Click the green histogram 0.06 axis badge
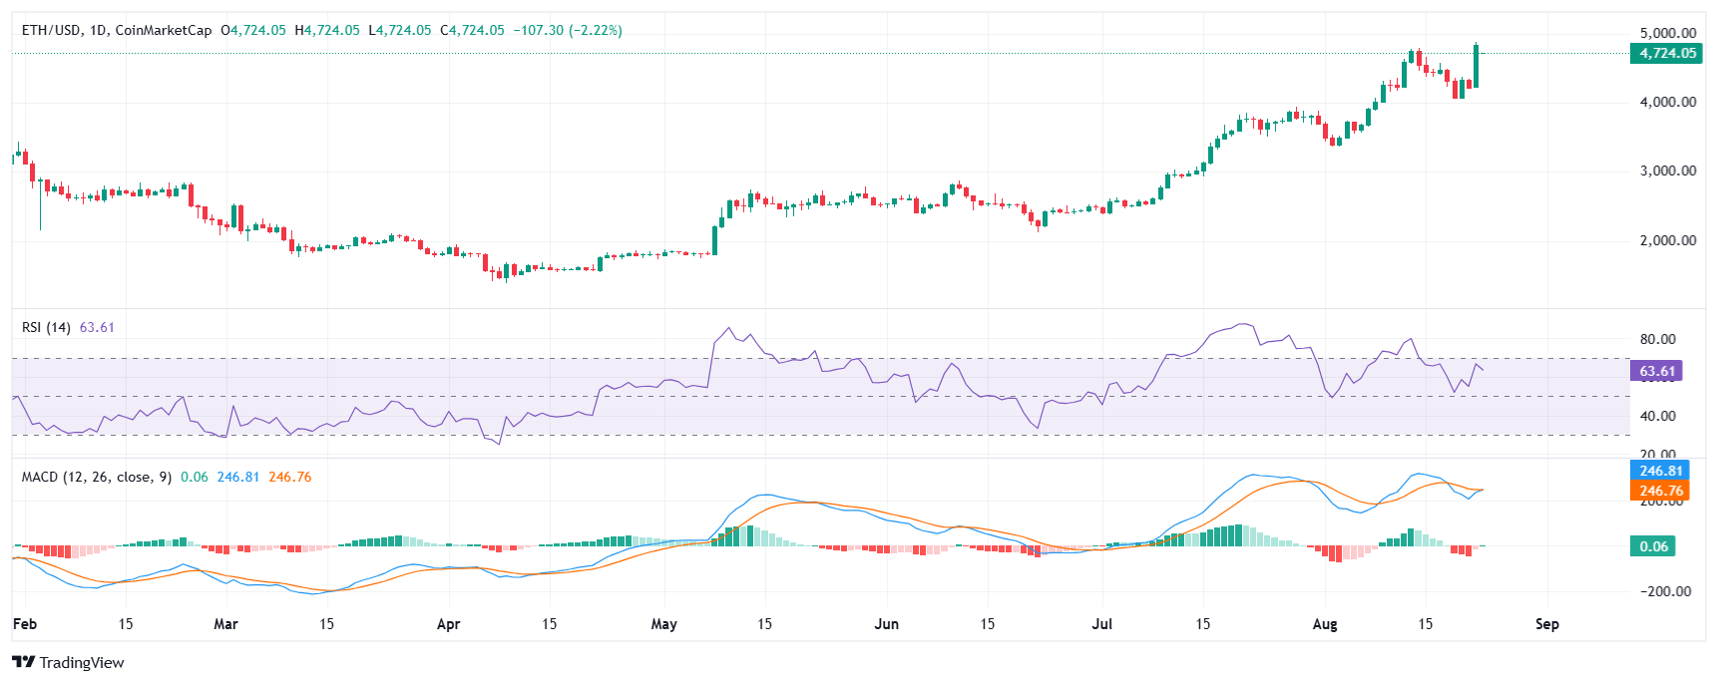Screen dimensions: 1718x683 point(1653,546)
